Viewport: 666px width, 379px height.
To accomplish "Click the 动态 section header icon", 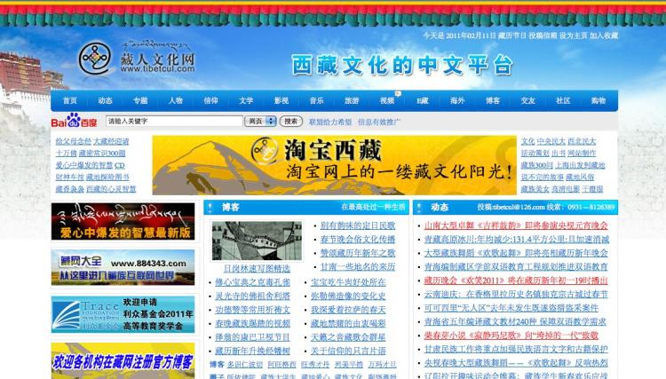I will pos(419,207).
